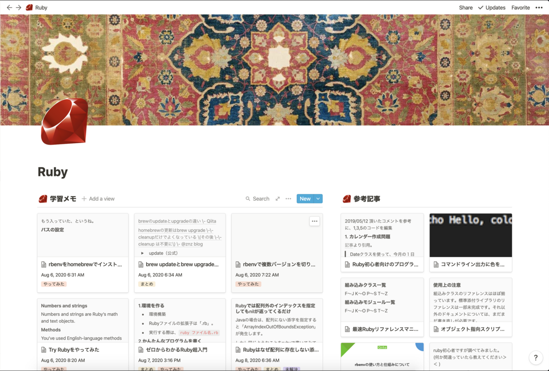This screenshot has height=371, width=549.
Task: Click the date Aug 6, 2020 6:34 AM
Action: [160, 275]
